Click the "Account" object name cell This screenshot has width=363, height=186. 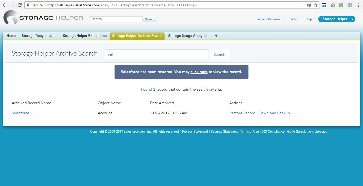pyautogui.click(x=105, y=113)
